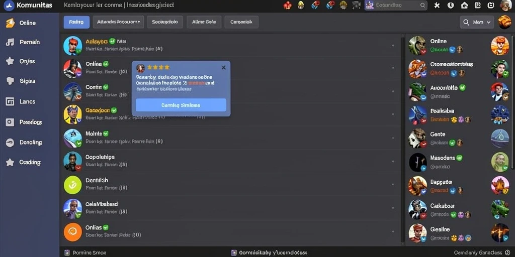515x257 pixels.
Task: Open Auoonblta in the right panel
Action: [x=444, y=88]
